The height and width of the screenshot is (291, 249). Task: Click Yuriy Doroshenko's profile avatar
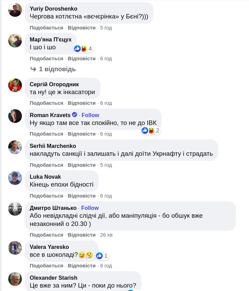coord(15,10)
